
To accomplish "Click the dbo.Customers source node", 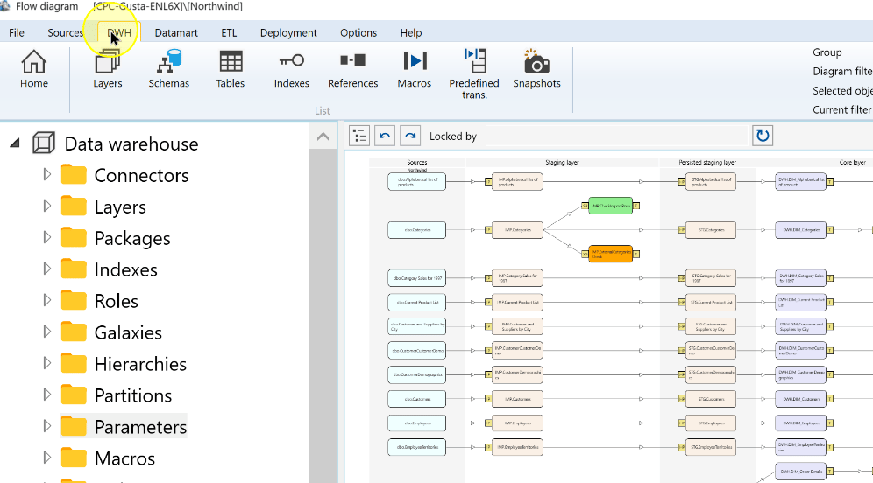I will [417, 398].
